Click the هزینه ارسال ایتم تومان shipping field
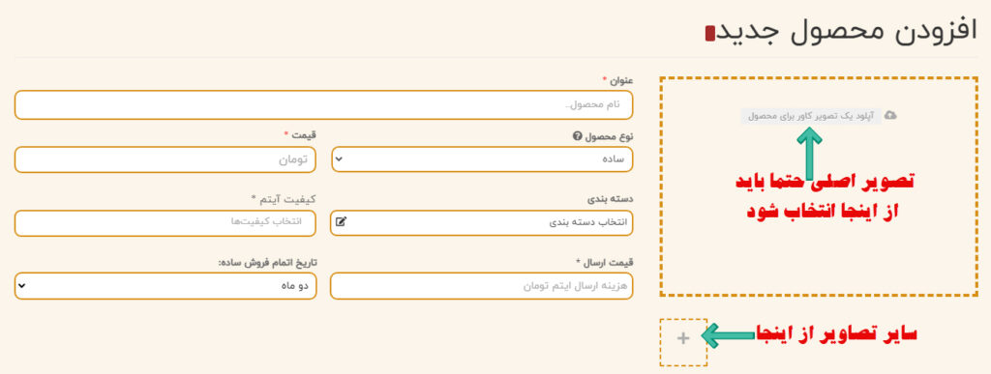 (482, 286)
